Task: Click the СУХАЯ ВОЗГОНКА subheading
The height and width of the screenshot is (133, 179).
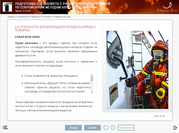Action: tap(28, 37)
